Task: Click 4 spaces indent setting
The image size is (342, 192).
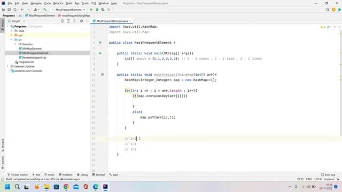Action: (x=329, y=179)
